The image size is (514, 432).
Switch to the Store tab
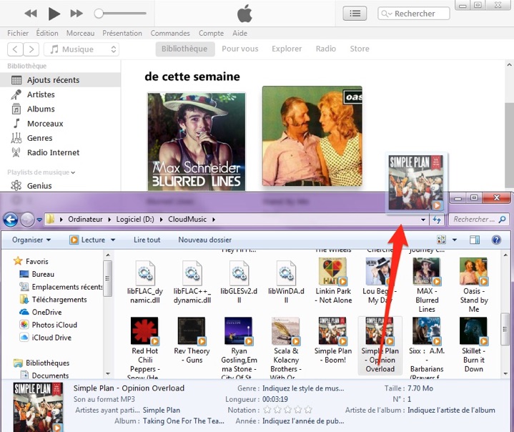(x=360, y=49)
